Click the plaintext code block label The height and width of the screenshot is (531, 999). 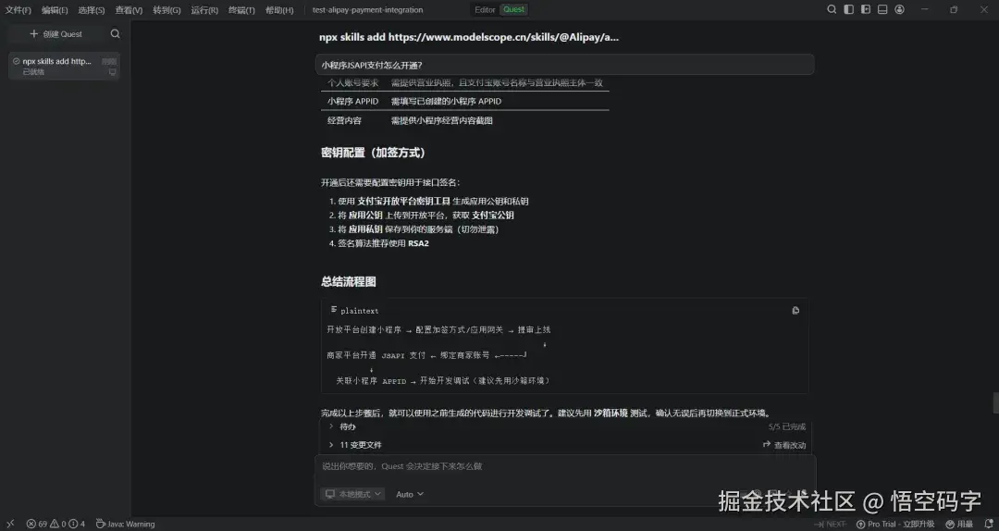pos(359,311)
